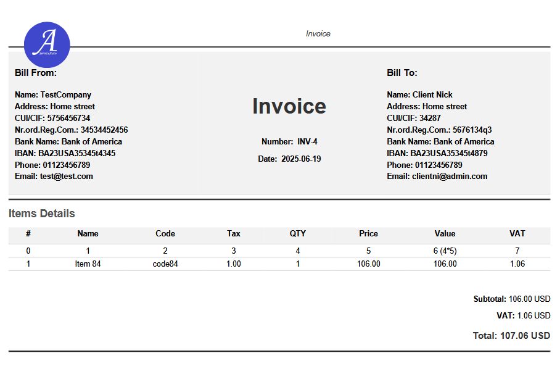Click the Total: 107.06 USD line
The image size is (560, 366).
point(511,336)
